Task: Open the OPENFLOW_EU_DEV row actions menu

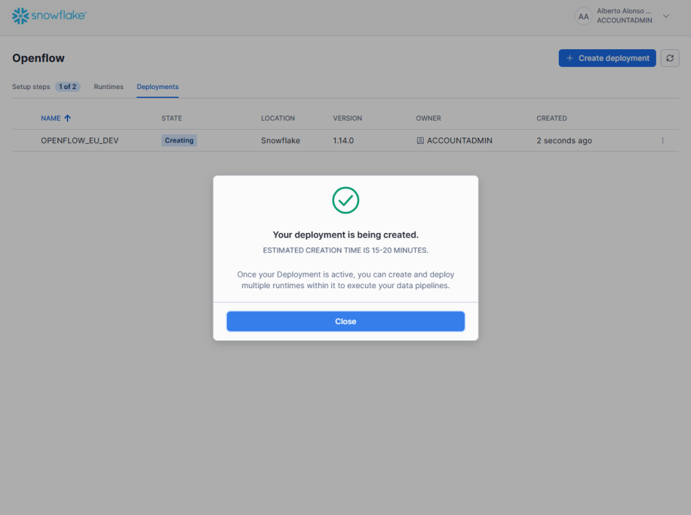Action: (662, 140)
